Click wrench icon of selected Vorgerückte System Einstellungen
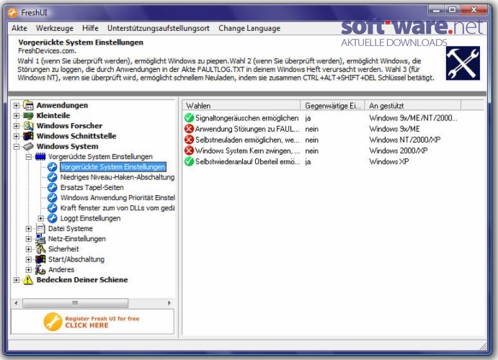 (x=52, y=167)
